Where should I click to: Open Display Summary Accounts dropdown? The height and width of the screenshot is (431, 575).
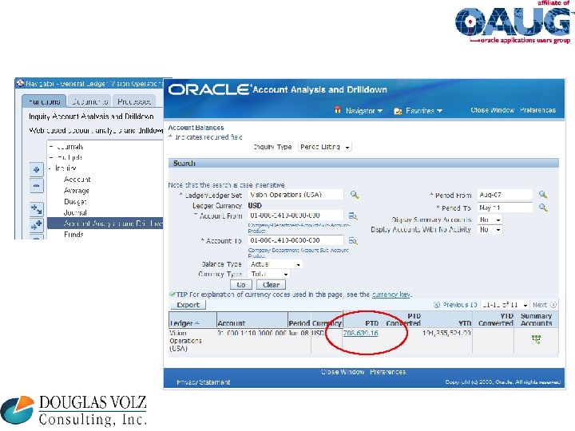point(490,219)
